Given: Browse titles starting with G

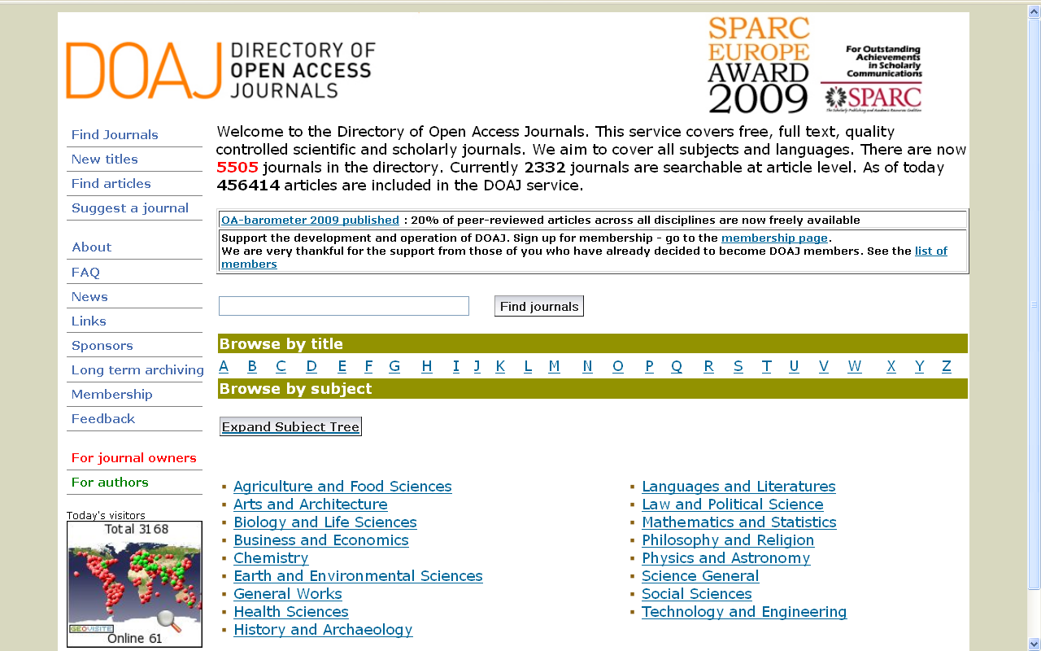Looking at the screenshot, I should click(394, 366).
